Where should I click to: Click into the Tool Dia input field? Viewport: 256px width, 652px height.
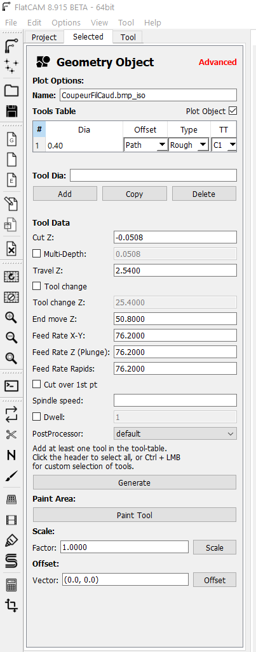153,175
